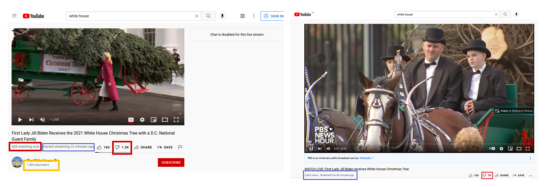546x187 pixels.
Task: Open the hamburger guide menu beside YouTube logo
Action: point(14,16)
